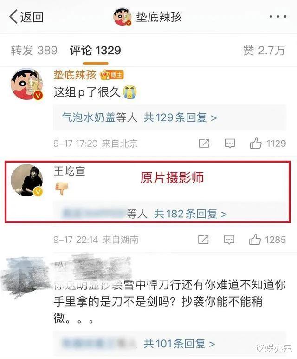The image size is (297, 359).
Task: Tap 垫底辣孩's Shin-chan comment avatar
Action: coord(27,84)
